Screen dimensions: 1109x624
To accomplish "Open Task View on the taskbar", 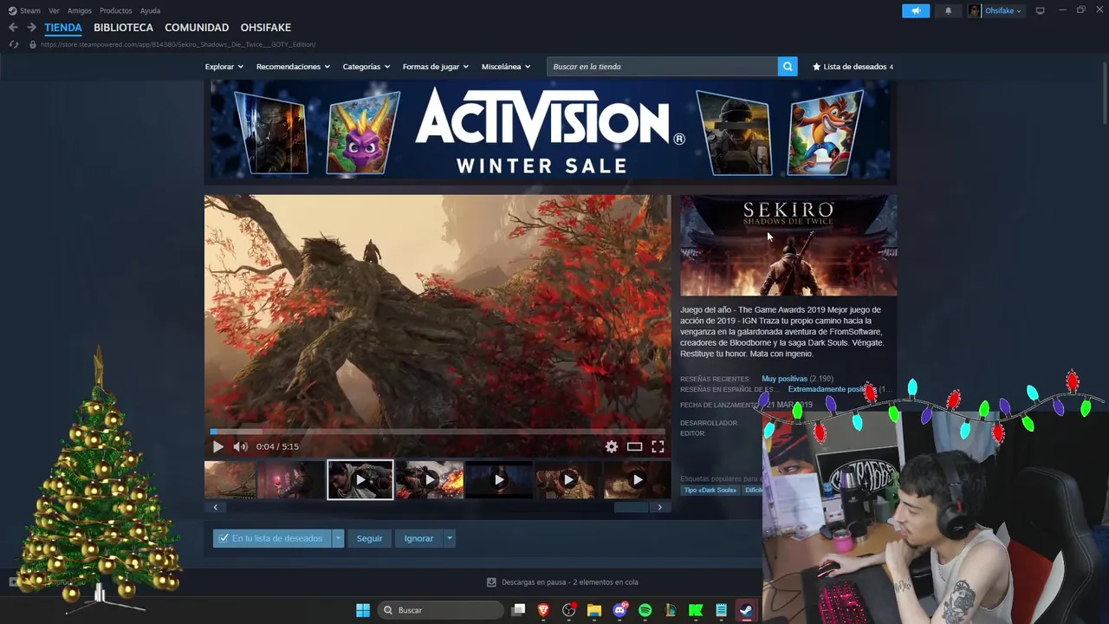I will click(518, 610).
